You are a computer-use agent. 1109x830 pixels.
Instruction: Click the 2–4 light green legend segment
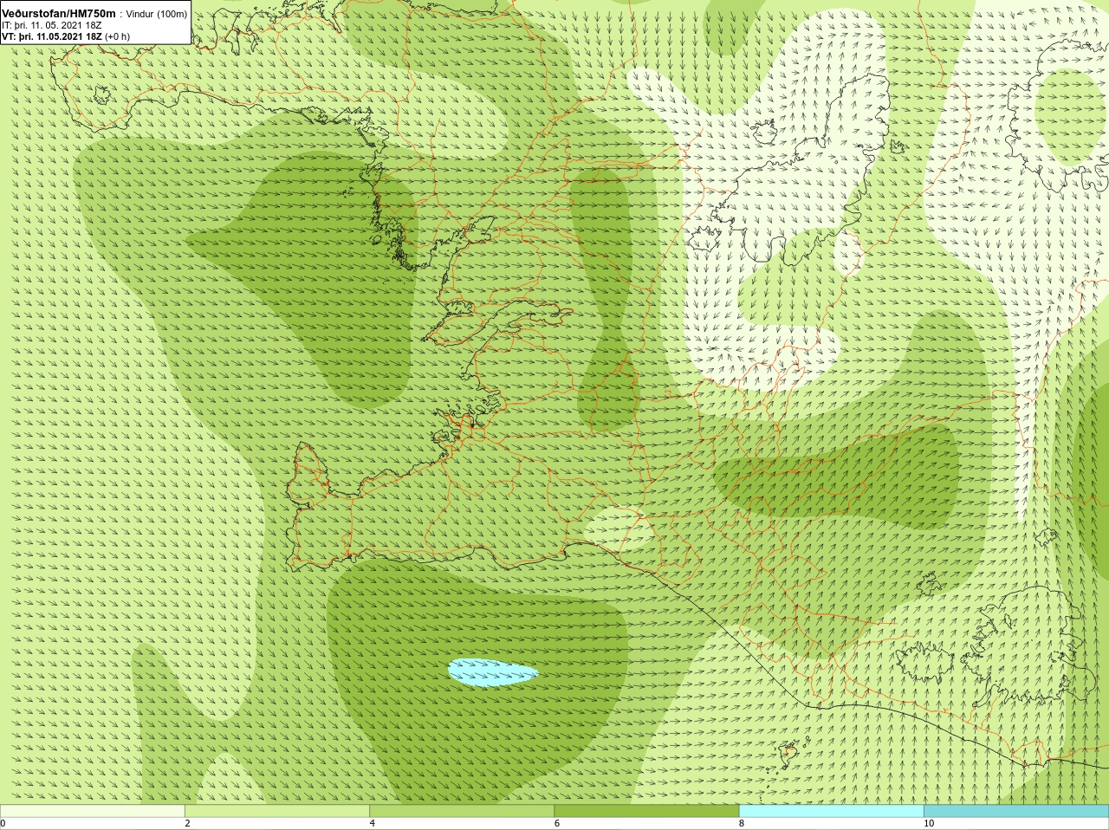277,811
